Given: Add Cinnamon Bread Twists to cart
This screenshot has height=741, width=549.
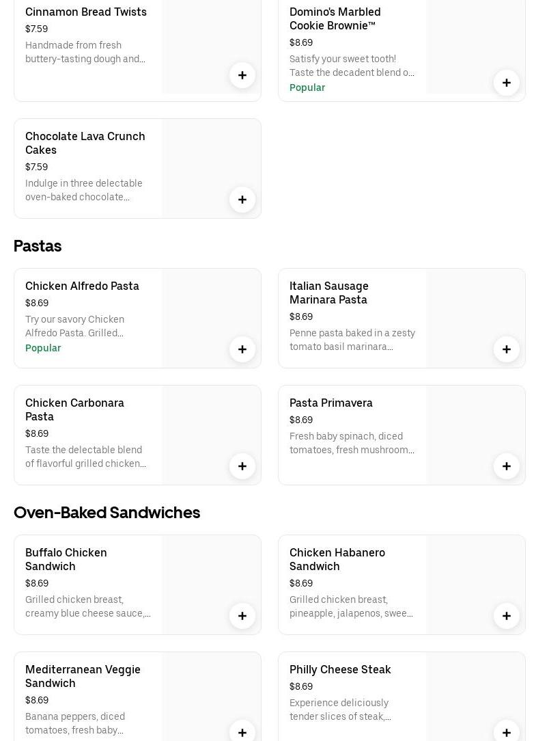Looking at the screenshot, I should (x=242, y=75).
